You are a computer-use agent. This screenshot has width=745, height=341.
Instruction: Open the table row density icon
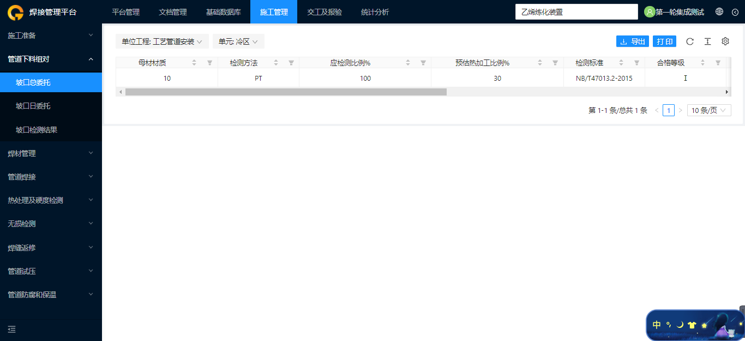point(707,41)
